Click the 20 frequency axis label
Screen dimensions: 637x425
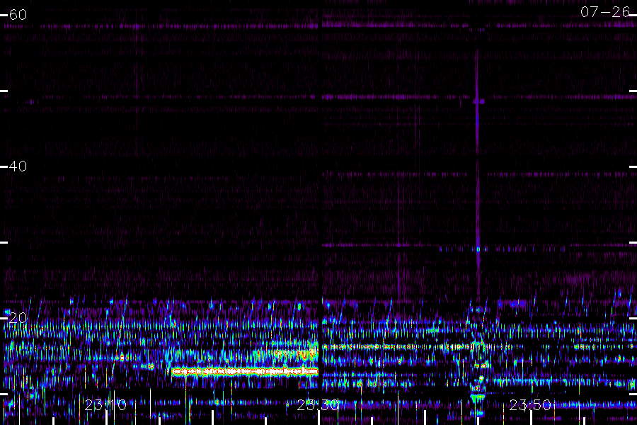coord(18,317)
